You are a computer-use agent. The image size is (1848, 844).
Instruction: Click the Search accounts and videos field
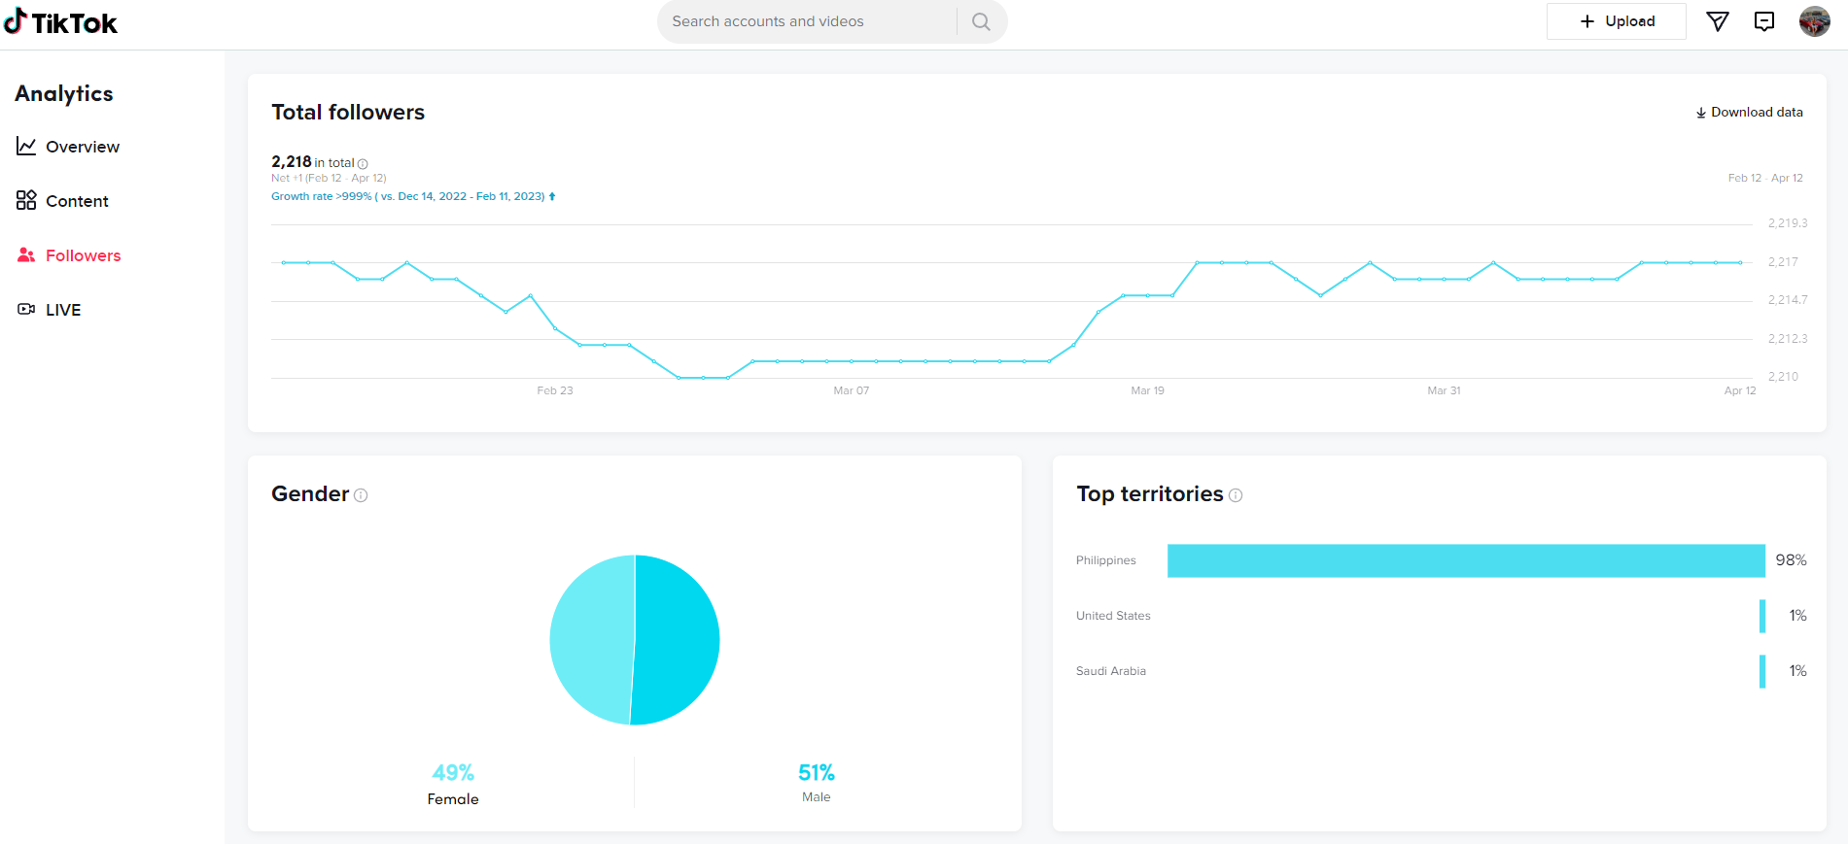(807, 21)
